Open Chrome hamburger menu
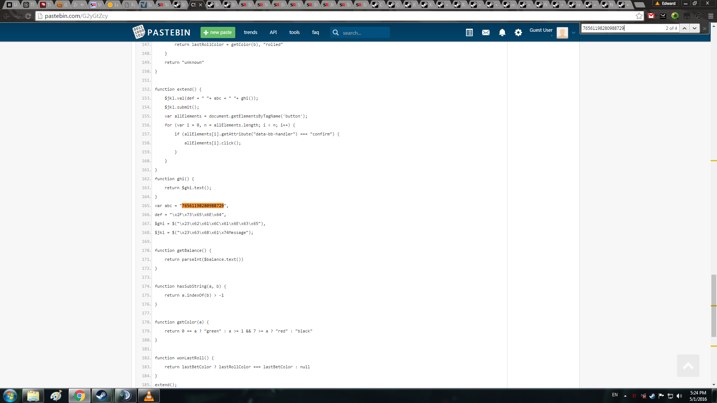The image size is (717, 403). click(x=711, y=16)
